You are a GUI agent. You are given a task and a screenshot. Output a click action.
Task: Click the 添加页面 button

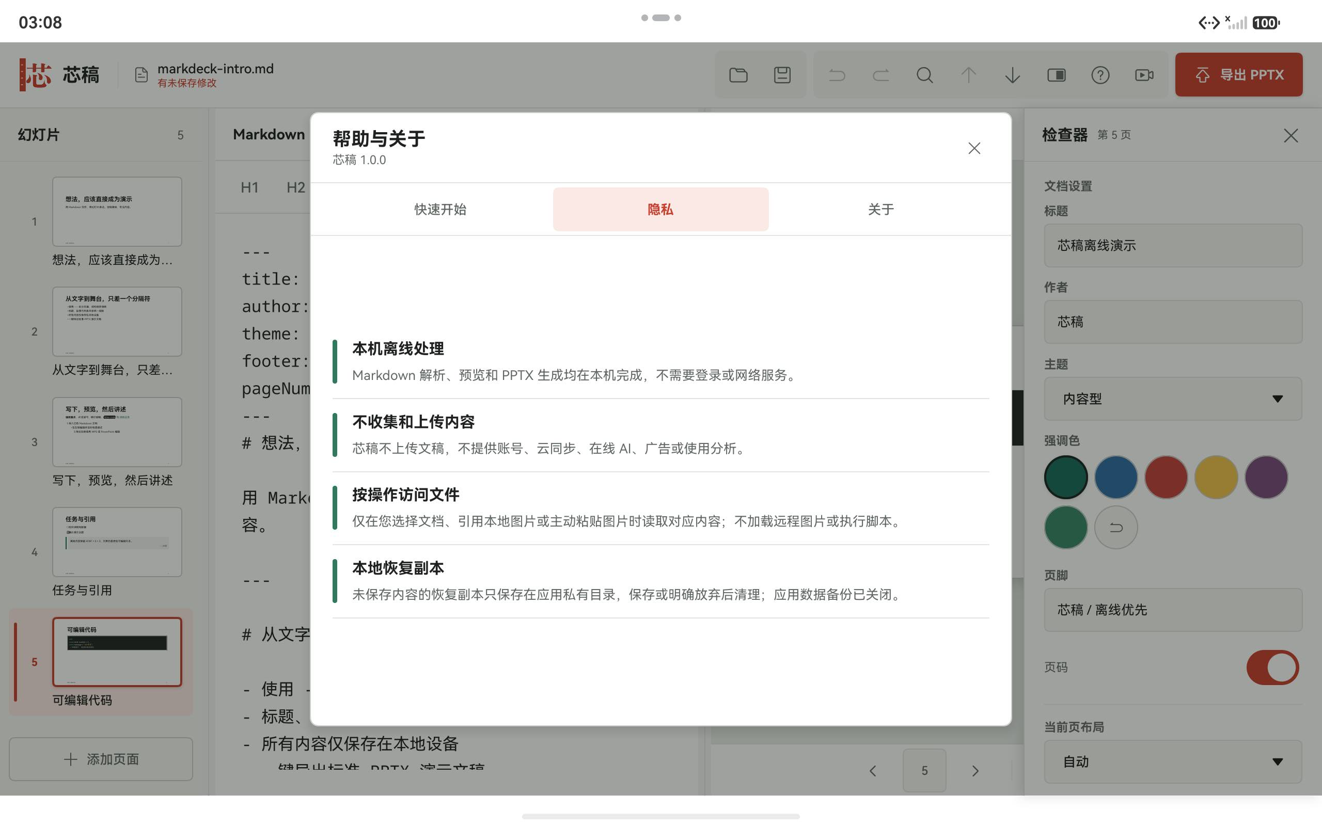(101, 759)
